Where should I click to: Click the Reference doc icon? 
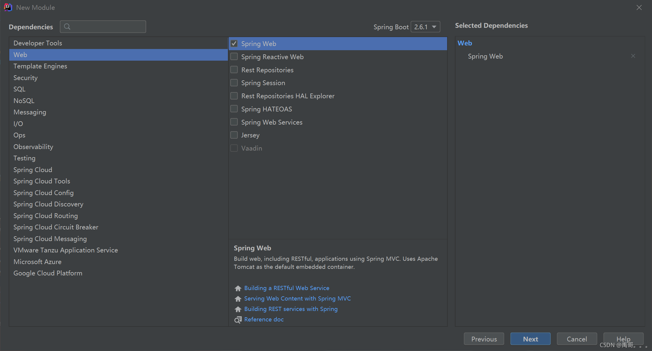pos(238,320)
